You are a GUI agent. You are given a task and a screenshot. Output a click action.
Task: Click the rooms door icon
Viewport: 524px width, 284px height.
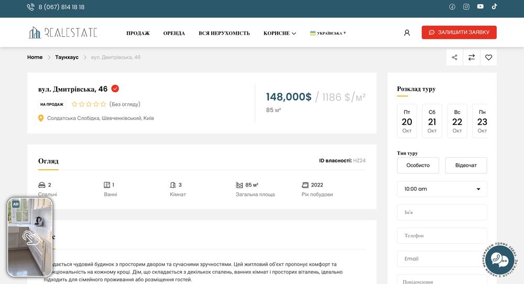click(x=173, y=185)
